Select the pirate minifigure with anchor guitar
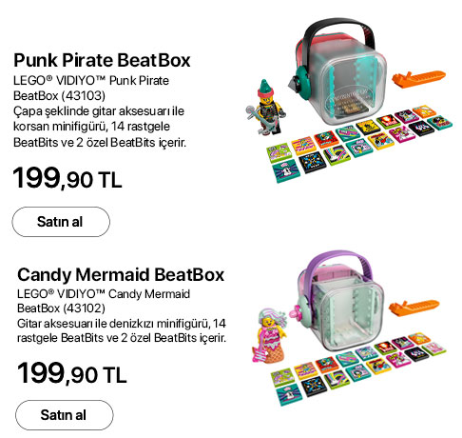The height and width of the screenshot is (438, 462). (x=266, y=108)
